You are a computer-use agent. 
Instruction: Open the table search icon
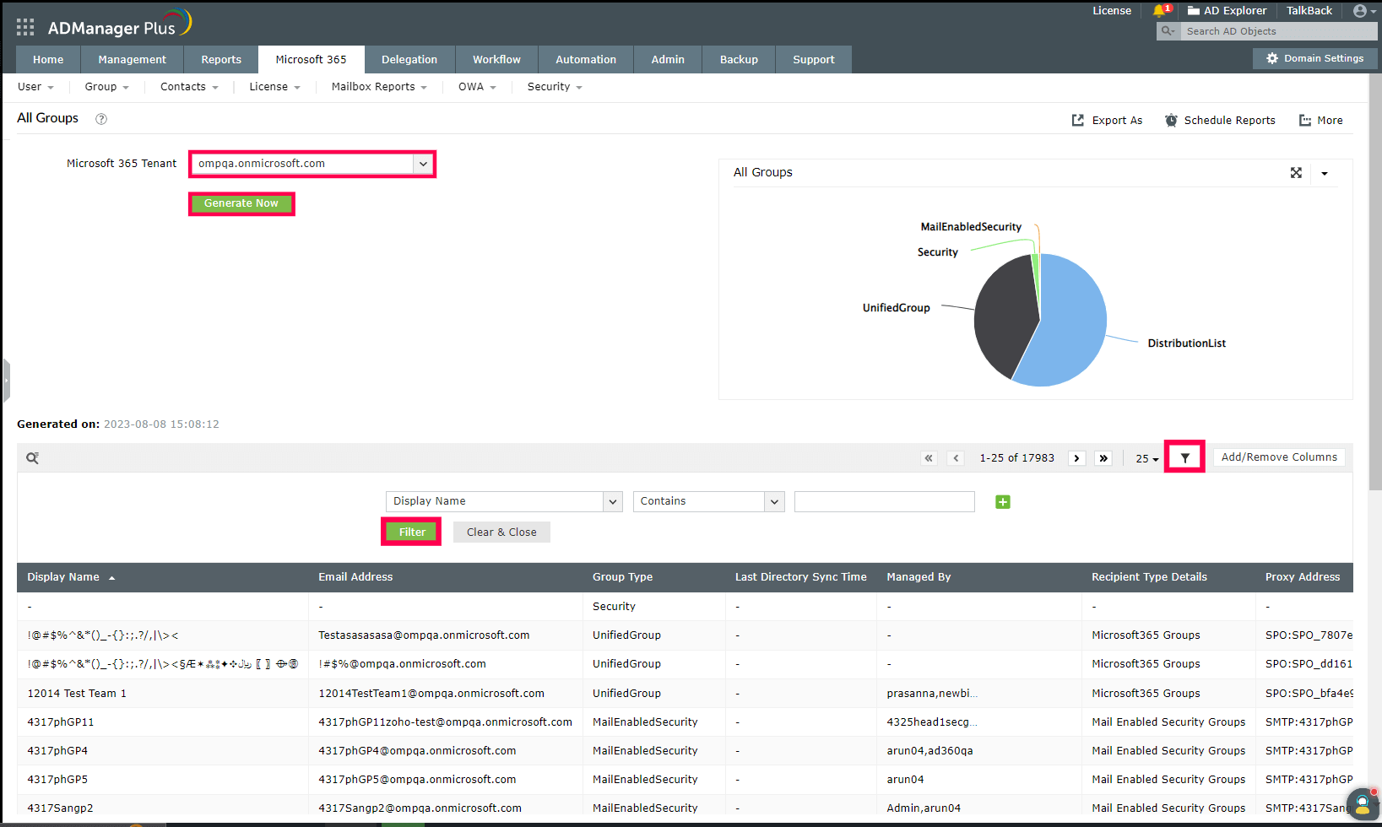(x=32, y=458)
